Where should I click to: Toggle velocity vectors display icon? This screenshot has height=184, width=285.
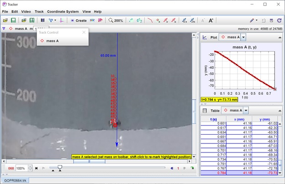[166, 21]
